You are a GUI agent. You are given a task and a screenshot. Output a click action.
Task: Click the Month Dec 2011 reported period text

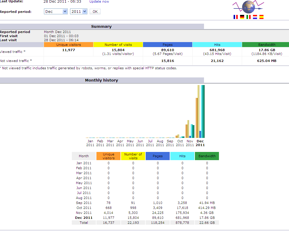57,32
